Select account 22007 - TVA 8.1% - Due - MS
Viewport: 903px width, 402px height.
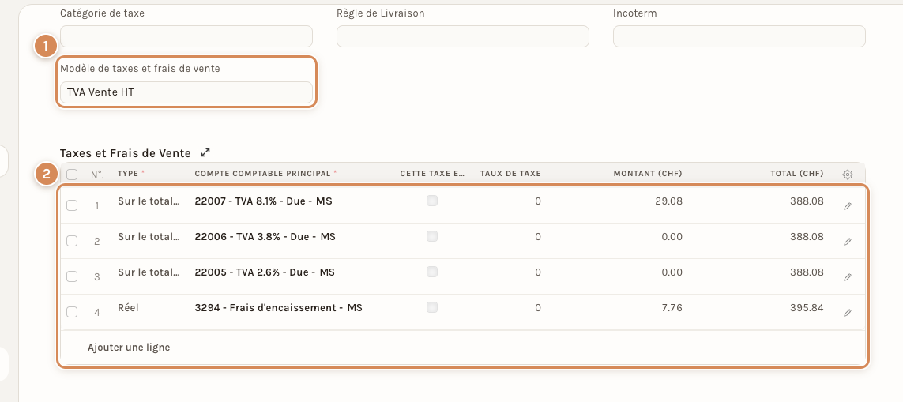click(264, 201)
